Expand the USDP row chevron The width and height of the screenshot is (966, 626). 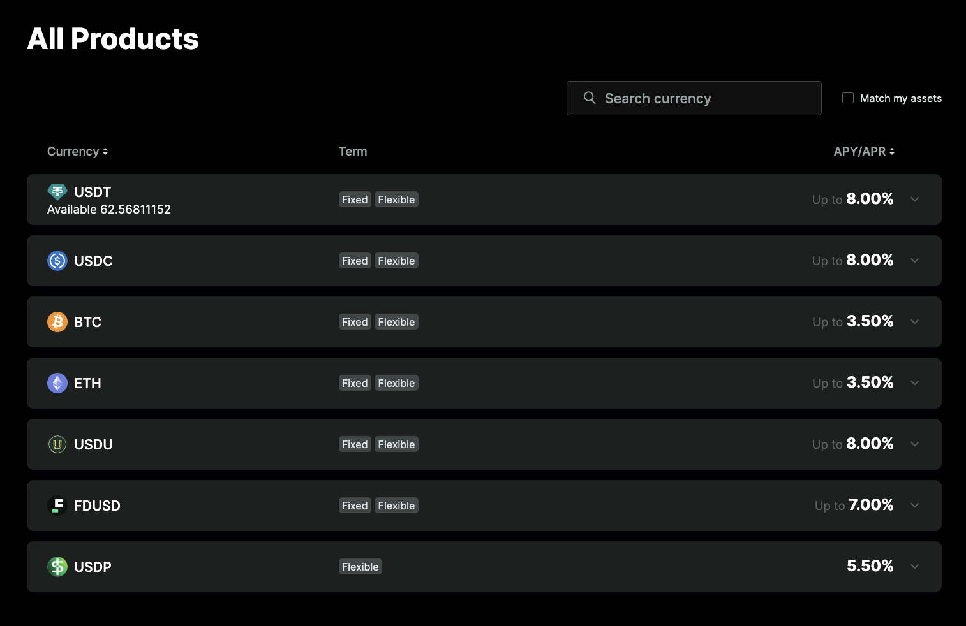(914, 567)
